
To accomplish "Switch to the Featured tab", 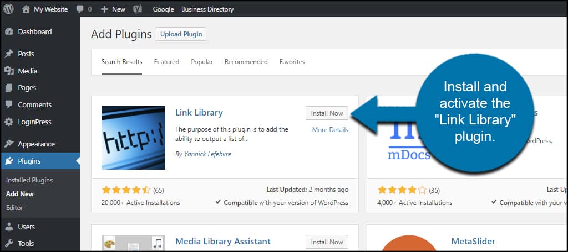I will point(166,62).
